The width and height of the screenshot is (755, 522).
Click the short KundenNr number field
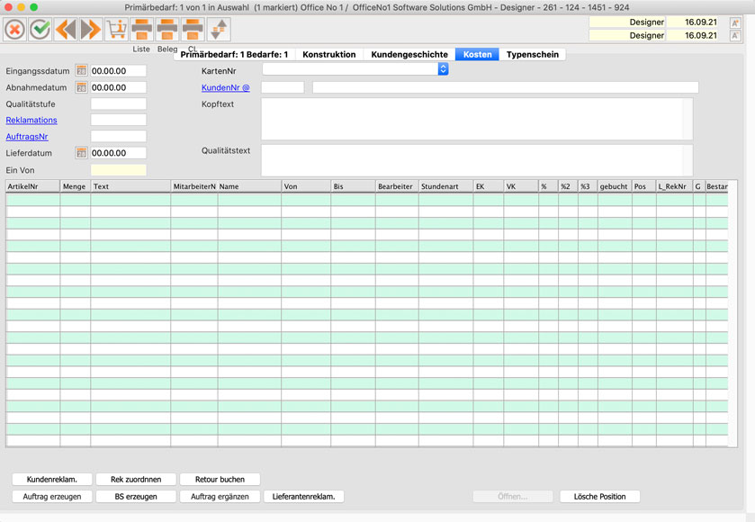283,87
